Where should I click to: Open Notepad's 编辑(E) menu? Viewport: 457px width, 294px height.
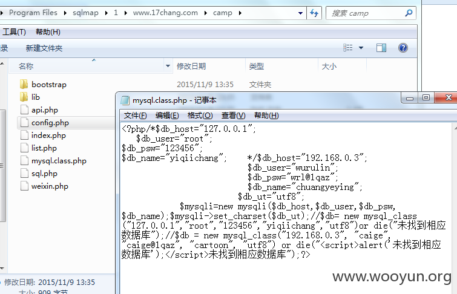pyautogui.click(x=167, y=116)
